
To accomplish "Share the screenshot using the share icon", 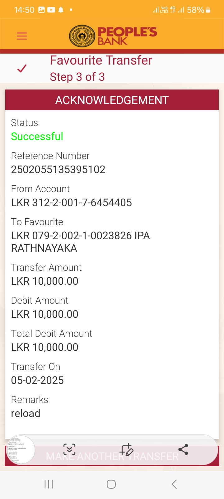I will (183, 449).
